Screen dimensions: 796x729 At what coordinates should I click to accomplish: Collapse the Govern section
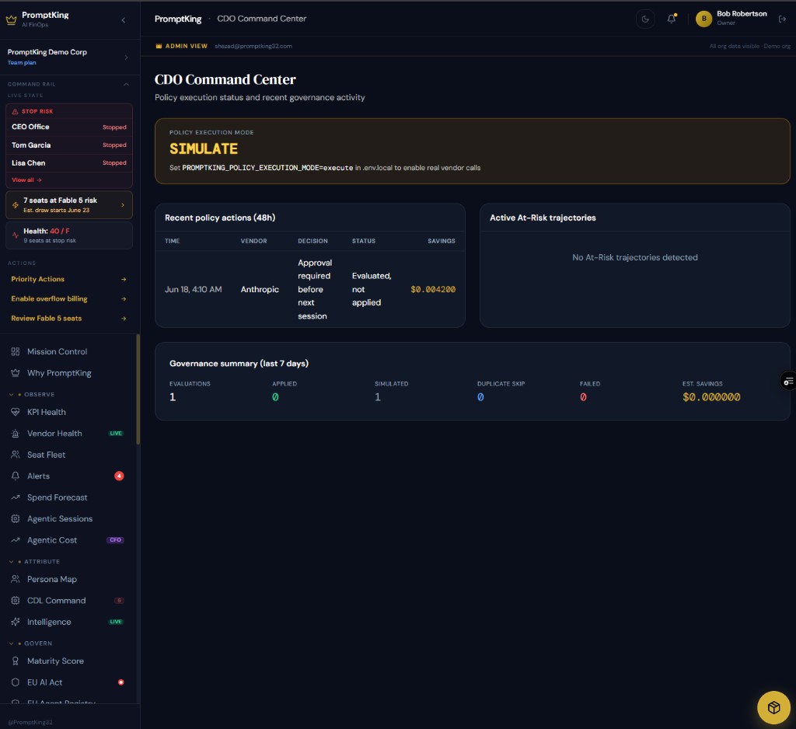pos(11,644)
